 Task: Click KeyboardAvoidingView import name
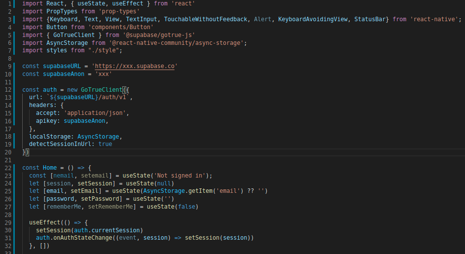pyautogui.click(x=313, y=19)
